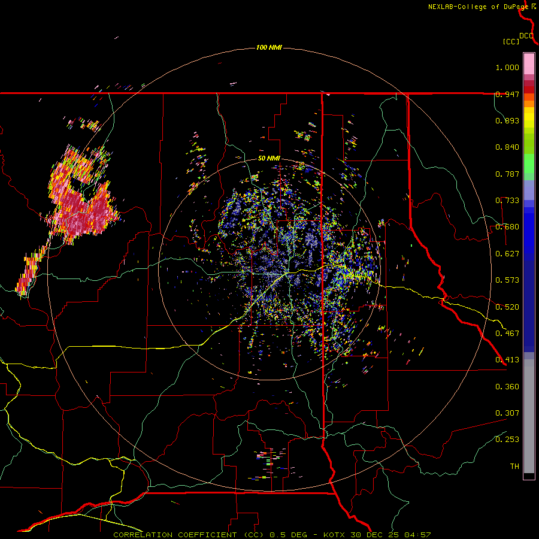Click the gray lower section of color bar
This screenshot has width=539, height=539.
tap(529, 416)
